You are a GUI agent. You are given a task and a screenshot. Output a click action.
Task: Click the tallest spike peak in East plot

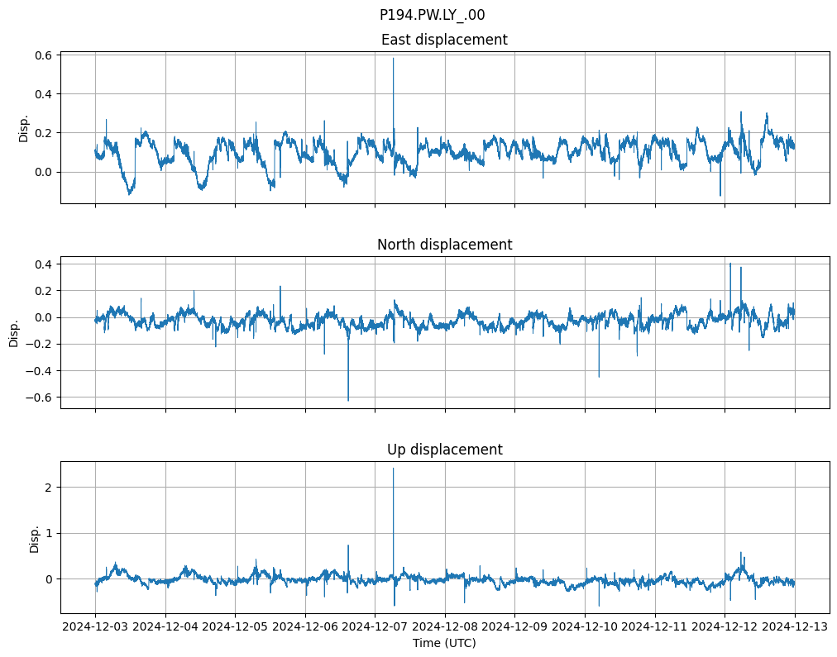[393, 59]
